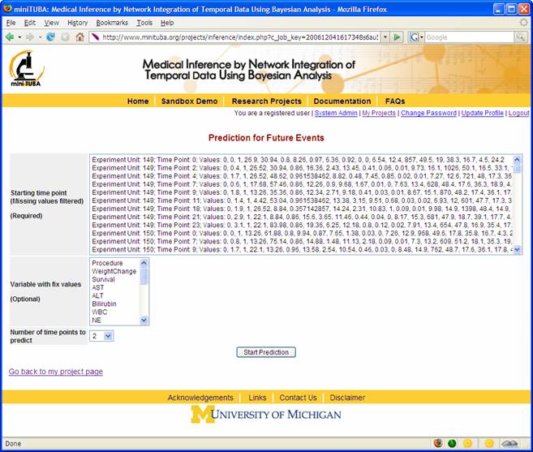
Task: Select AST in the variable list
Action: [115, 287]
